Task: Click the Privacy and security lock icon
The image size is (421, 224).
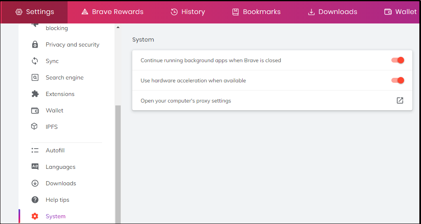Action: pyautogui.click(x=35, y=44)
